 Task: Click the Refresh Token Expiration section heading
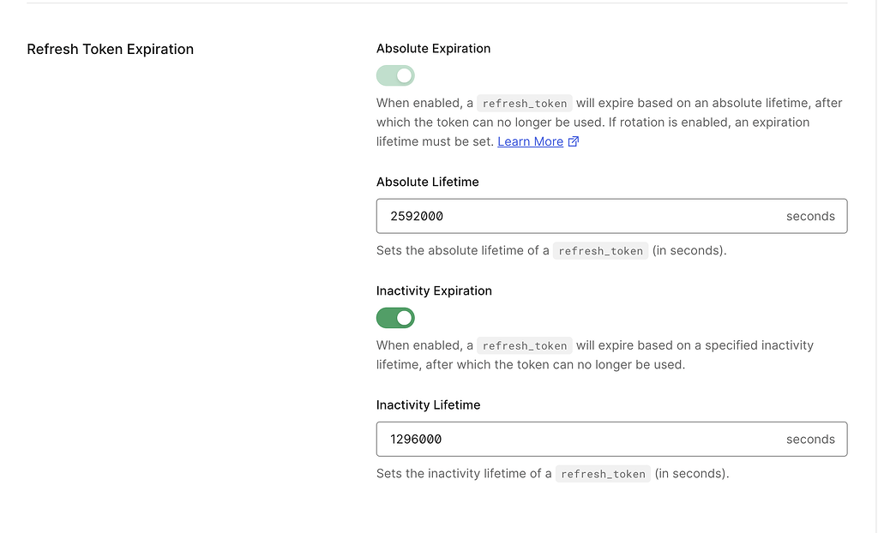coord(111,49)
